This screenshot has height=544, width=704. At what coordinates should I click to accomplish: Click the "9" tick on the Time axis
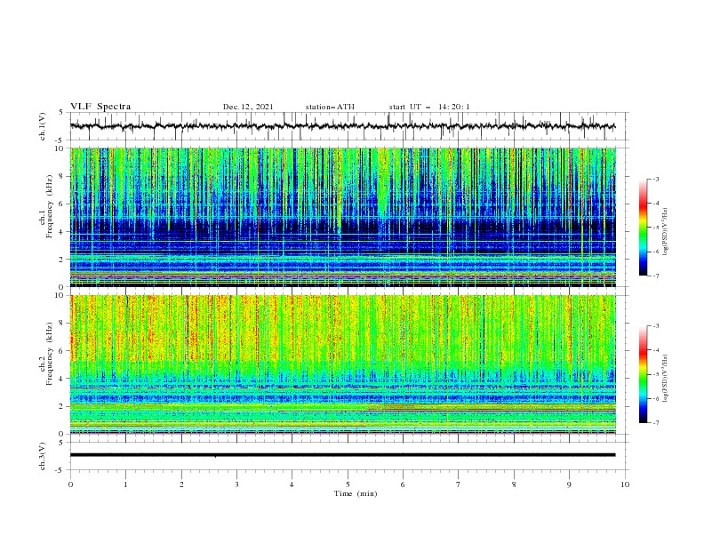(x=569, y=484)
